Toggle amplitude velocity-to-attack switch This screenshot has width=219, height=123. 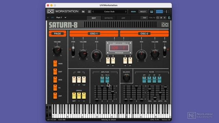(107, 80)
